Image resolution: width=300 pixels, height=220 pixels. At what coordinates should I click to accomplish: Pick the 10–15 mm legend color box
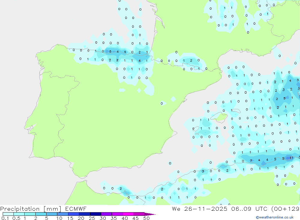pos(63,214)
